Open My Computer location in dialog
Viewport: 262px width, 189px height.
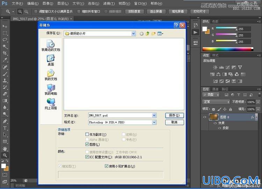click(x=51, y=90)
